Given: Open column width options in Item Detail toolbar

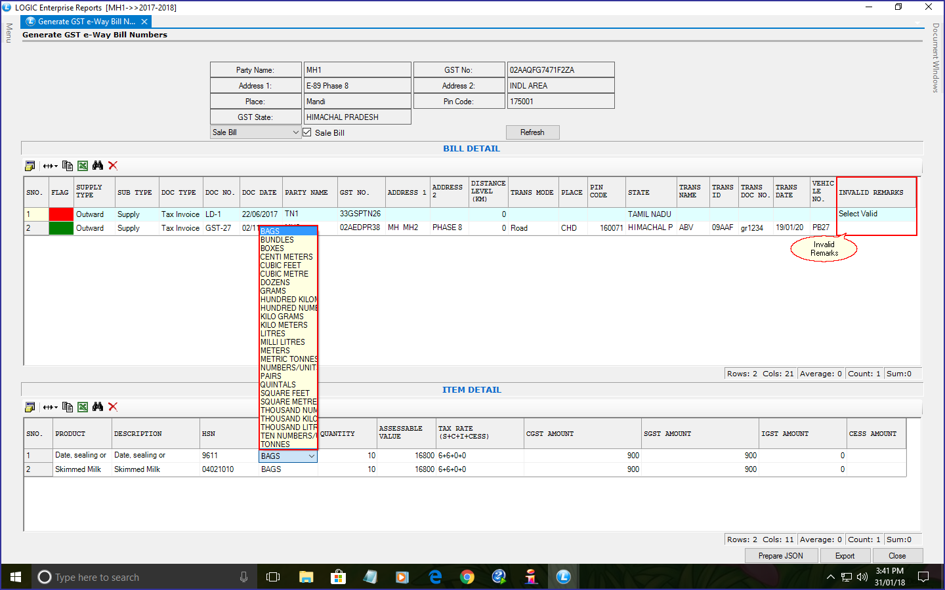Looking at the screenshot, I should click(50, 407).
